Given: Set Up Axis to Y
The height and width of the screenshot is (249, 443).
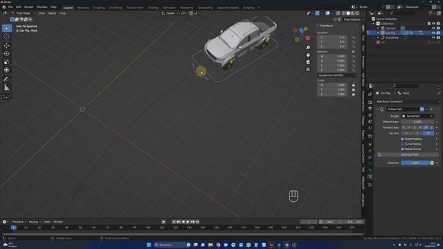Looking at the screenshot, I should (417, 133).
